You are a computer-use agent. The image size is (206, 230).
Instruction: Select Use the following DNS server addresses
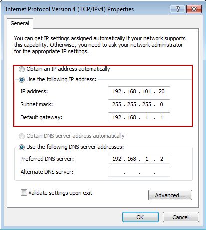point(22,147)
